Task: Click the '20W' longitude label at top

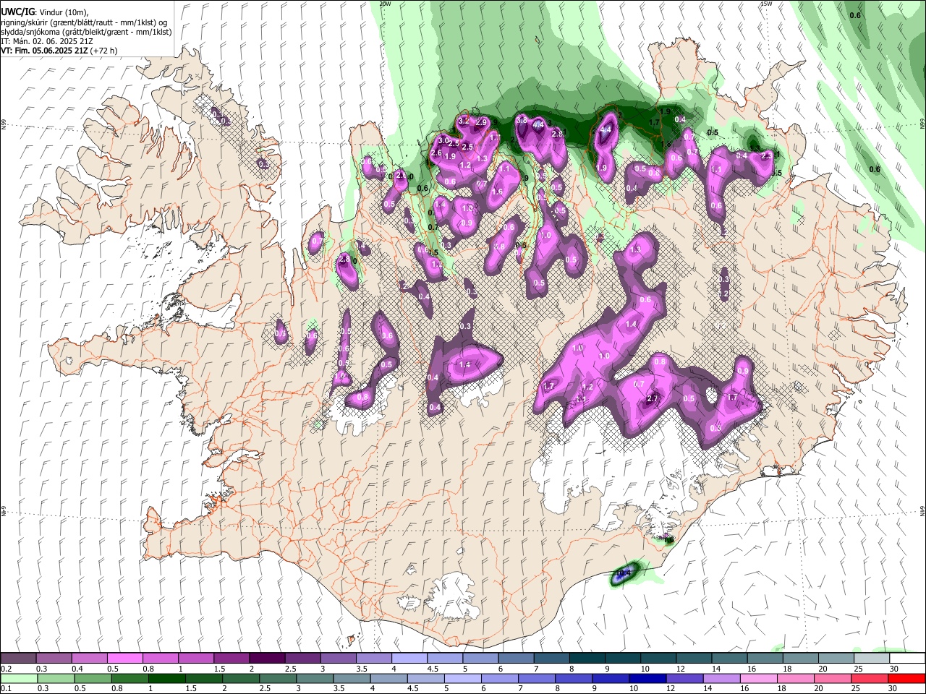Action: pos(385,4)
